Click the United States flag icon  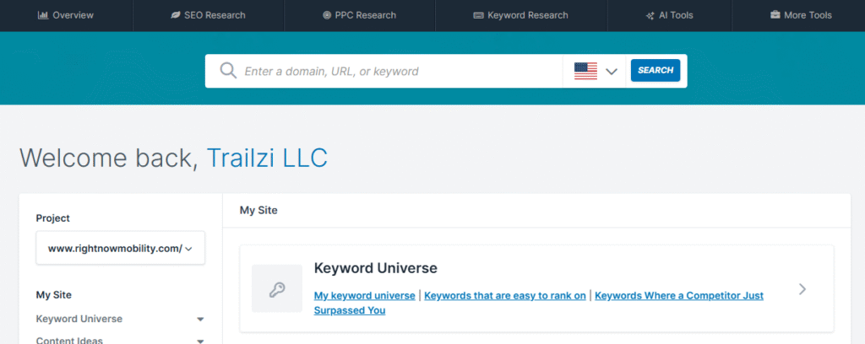click(x=585, y=71)
